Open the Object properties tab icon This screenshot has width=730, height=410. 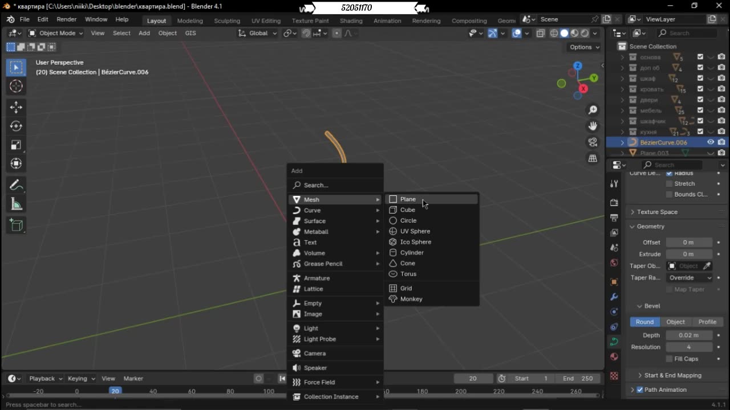(614, 282)
